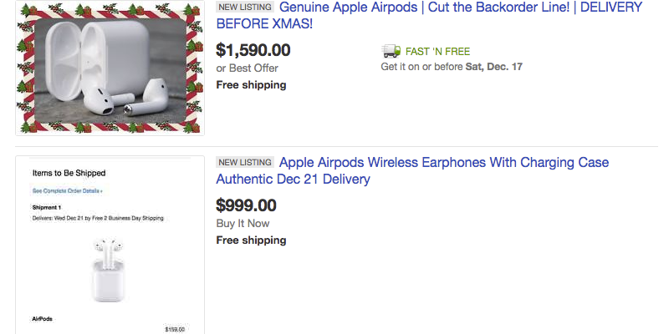This screenshot has height=334, width=669.
Task: Click the NEW LISTING badge on second item
Action: coord(243,162)
